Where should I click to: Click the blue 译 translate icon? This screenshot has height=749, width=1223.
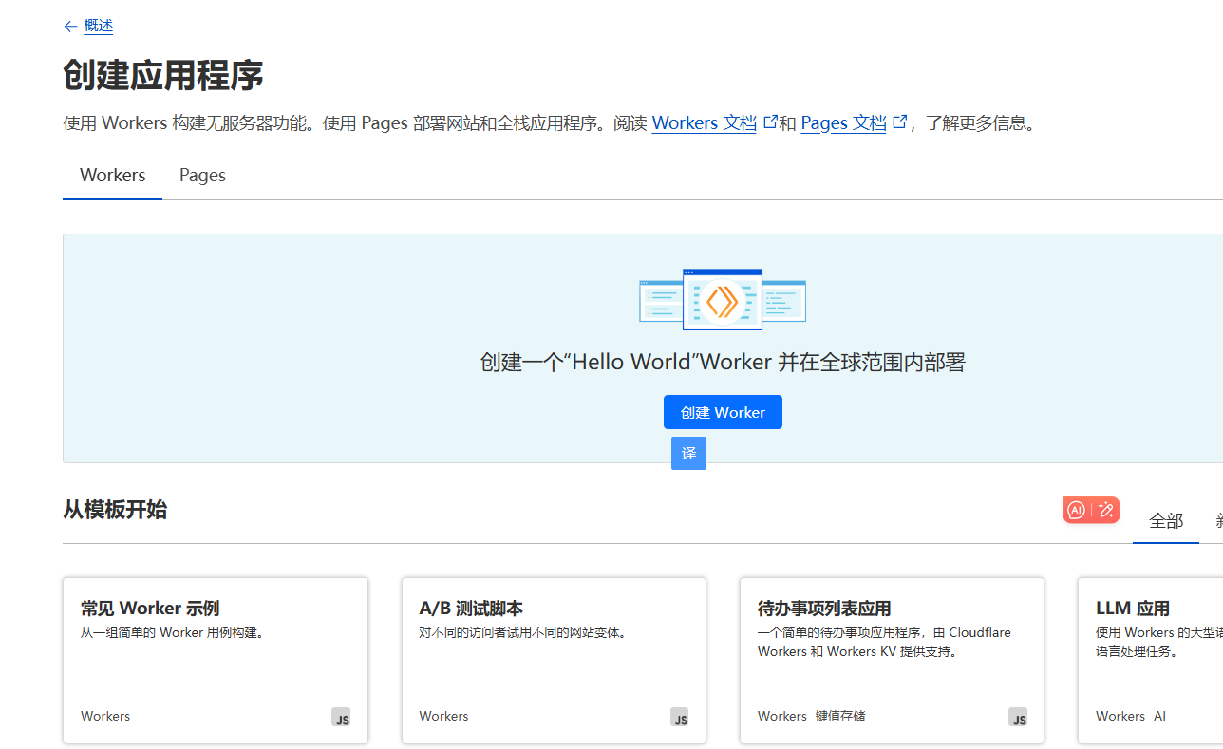click(x=688, y=454)
